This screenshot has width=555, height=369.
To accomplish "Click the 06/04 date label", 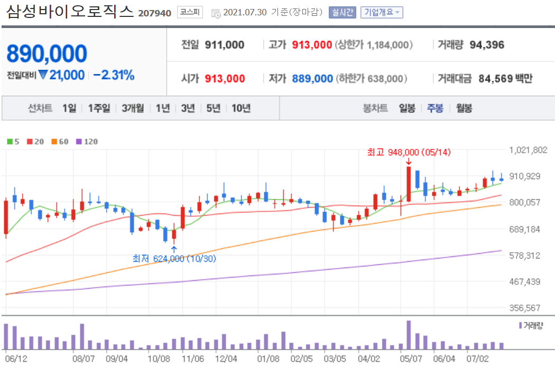I will pyautogui.click(x=444, y=359).
